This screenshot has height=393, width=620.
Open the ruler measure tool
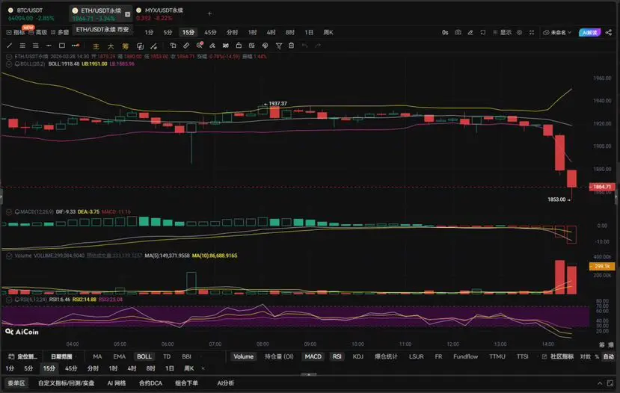point(186,46)
